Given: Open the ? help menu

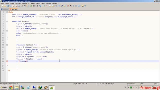Looking at the screenshot, I should pyautogui.click(x=59, y=3).
